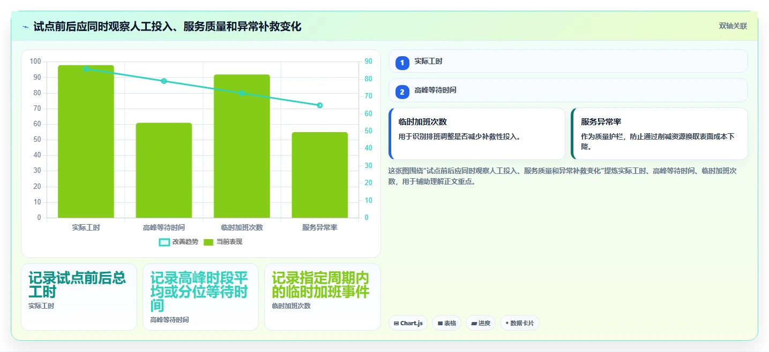
Task: Open the 服务异常率 description card
Action: coord(659,134)
